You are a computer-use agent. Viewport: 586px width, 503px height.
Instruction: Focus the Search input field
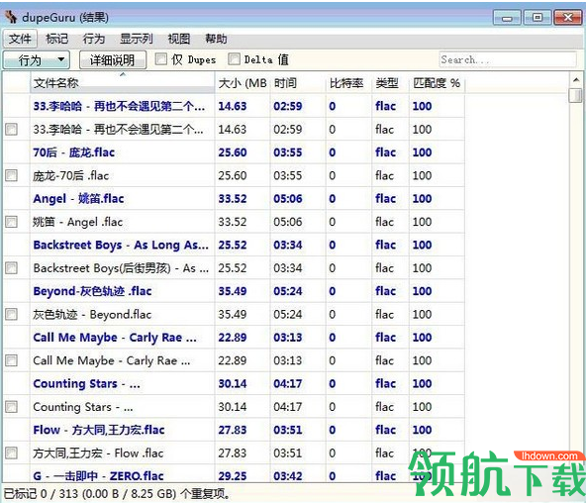tap(508, 59)
